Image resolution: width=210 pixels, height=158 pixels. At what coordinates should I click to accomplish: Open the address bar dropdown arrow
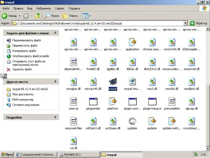point(185,23)
